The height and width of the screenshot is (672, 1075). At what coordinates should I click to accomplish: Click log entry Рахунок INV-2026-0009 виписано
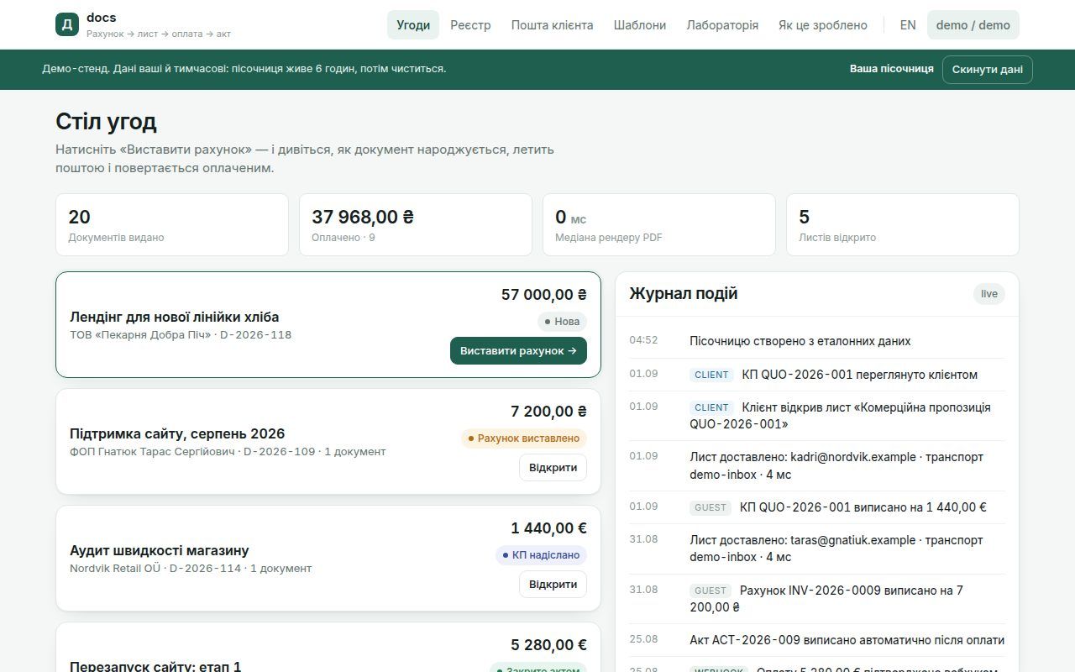click(x=816, y=598)
